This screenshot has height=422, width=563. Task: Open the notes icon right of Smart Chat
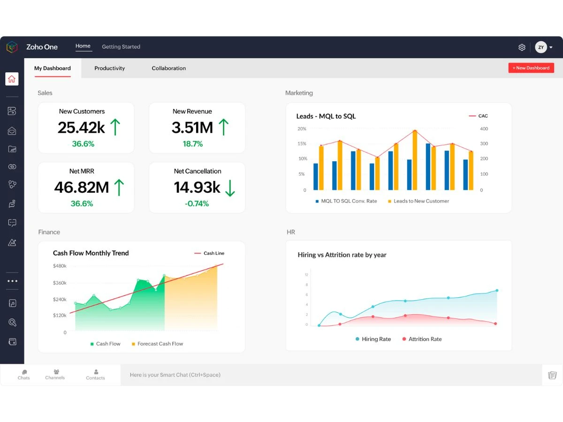click(552, 375)
